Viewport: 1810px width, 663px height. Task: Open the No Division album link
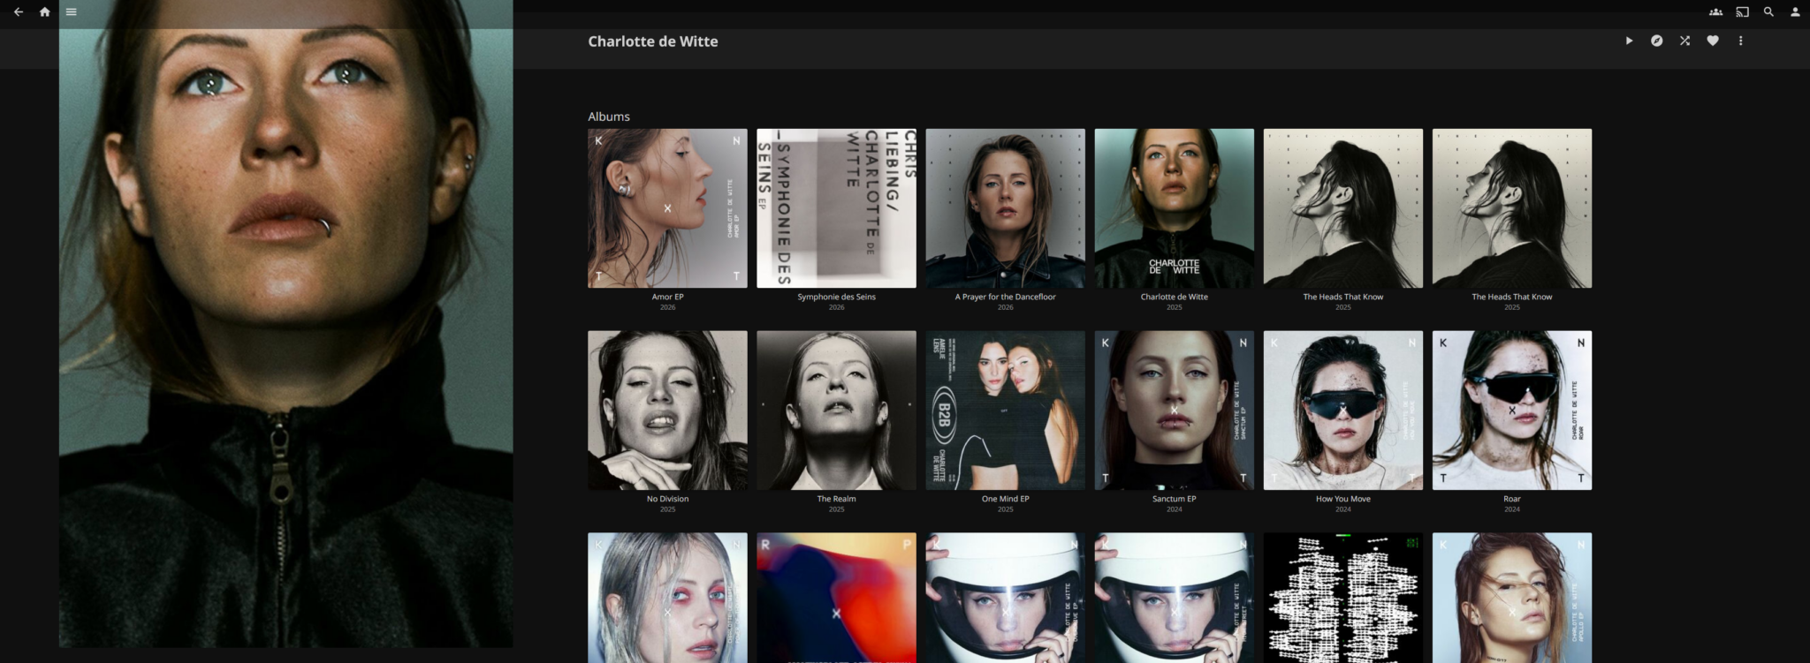[667, 499]
